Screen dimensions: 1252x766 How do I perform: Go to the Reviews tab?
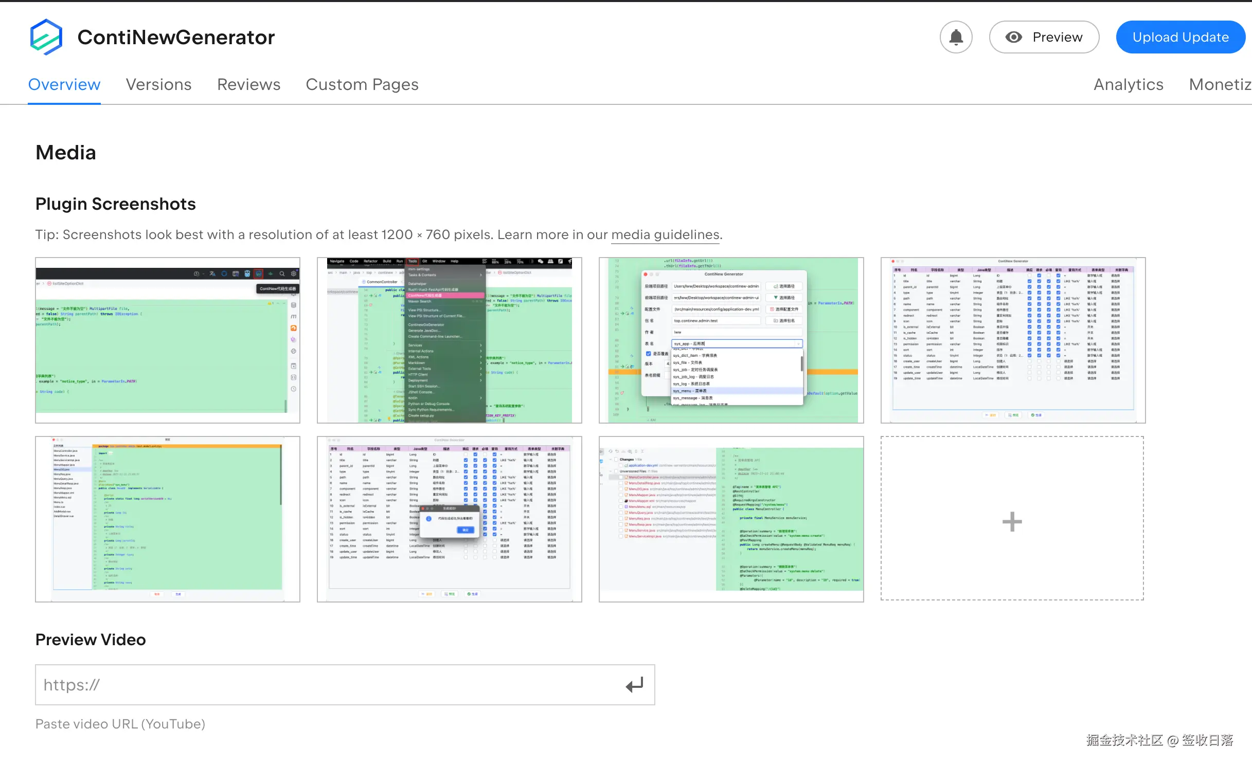tap(248, 84)
